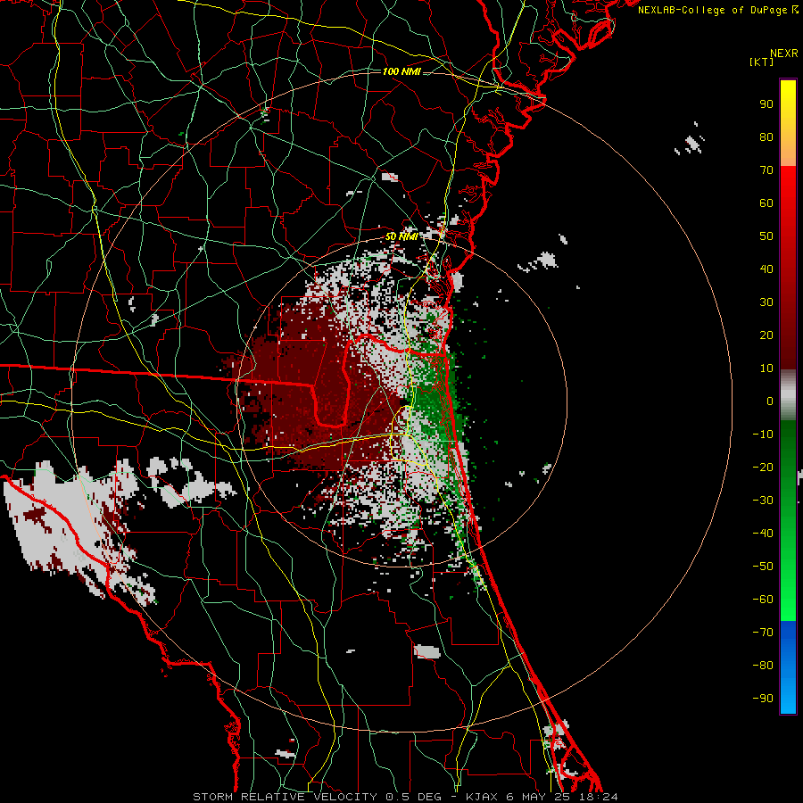Click the -40 value on velocity scale
The image size is (803, 803).
tap(763, 534)
